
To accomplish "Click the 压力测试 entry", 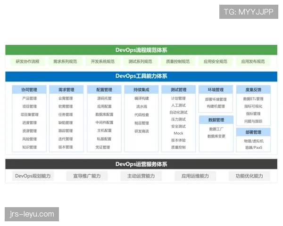I will [x=178, y=119].
